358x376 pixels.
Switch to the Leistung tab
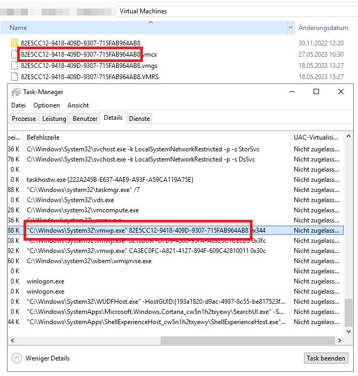(x=54, y=118)
